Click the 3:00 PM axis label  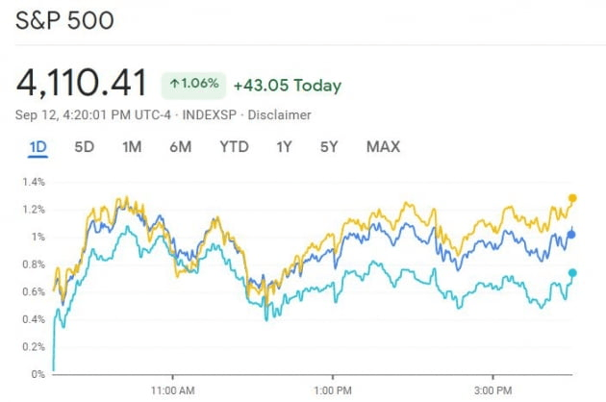492,389
